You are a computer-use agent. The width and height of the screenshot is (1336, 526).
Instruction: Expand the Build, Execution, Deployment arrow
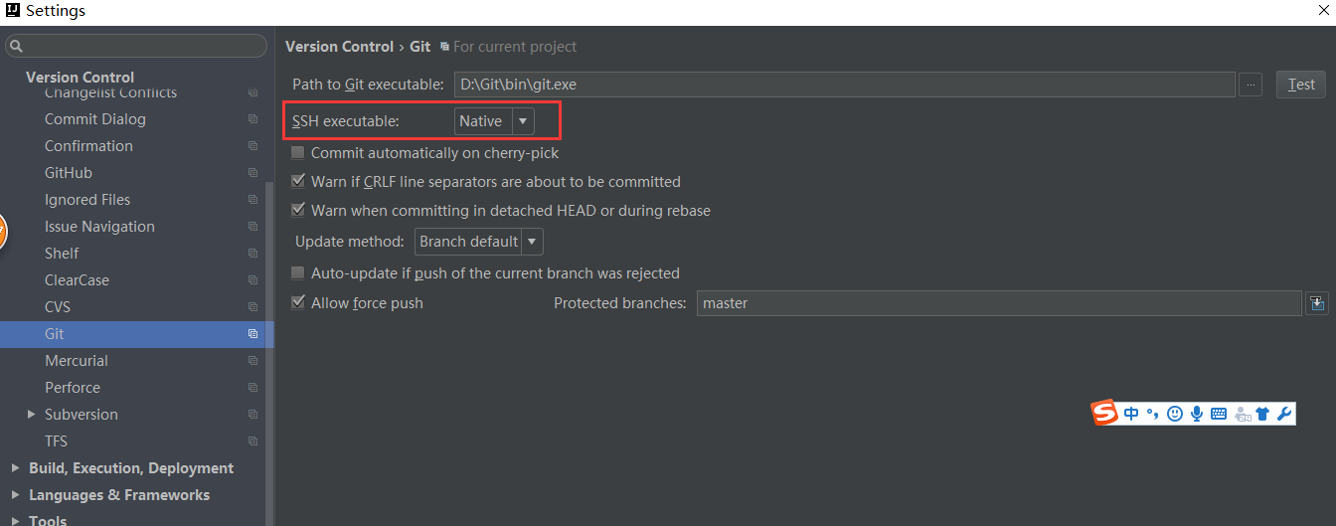tap(15, 468)
